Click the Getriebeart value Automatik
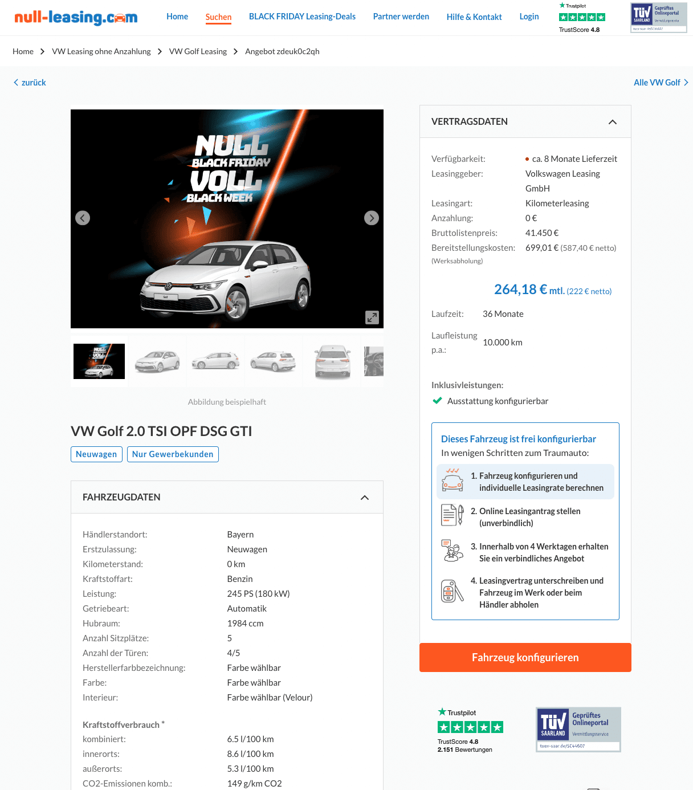Viewport: 693px width, 790px height. pos(247,609)
